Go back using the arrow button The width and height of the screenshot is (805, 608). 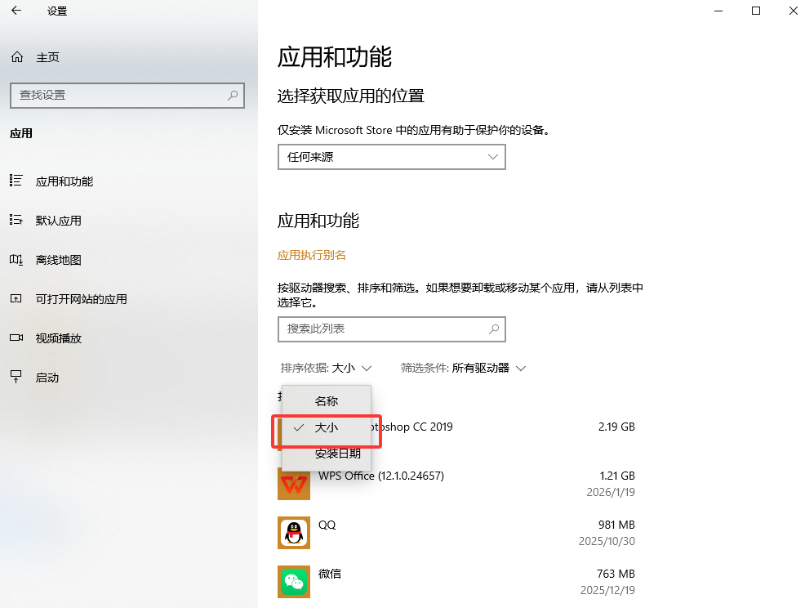pos(16,11)
